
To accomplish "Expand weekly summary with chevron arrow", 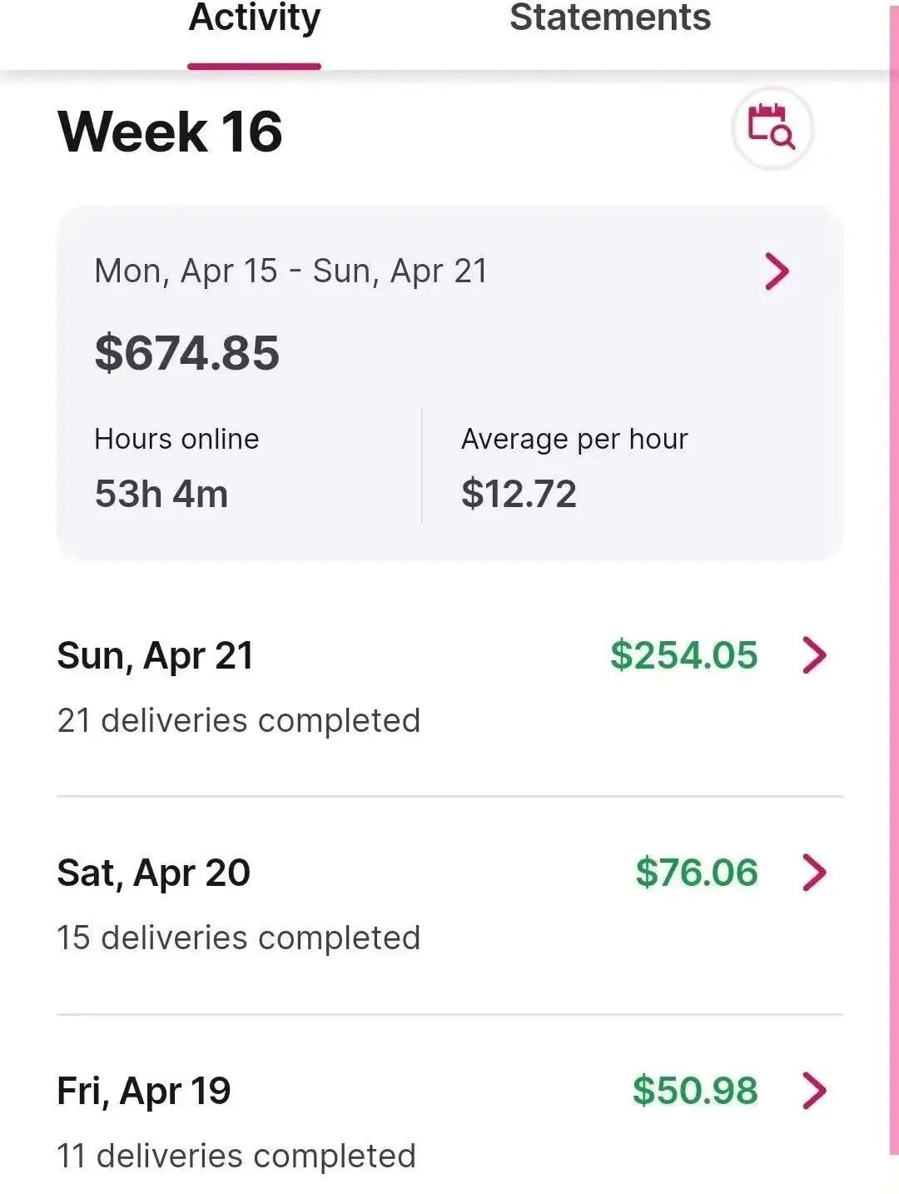I will pos(777,271).
